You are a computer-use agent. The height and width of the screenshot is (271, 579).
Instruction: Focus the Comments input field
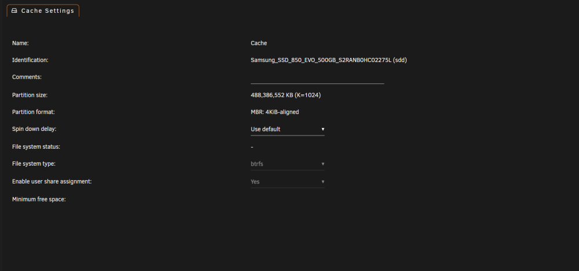click(317, 78)
